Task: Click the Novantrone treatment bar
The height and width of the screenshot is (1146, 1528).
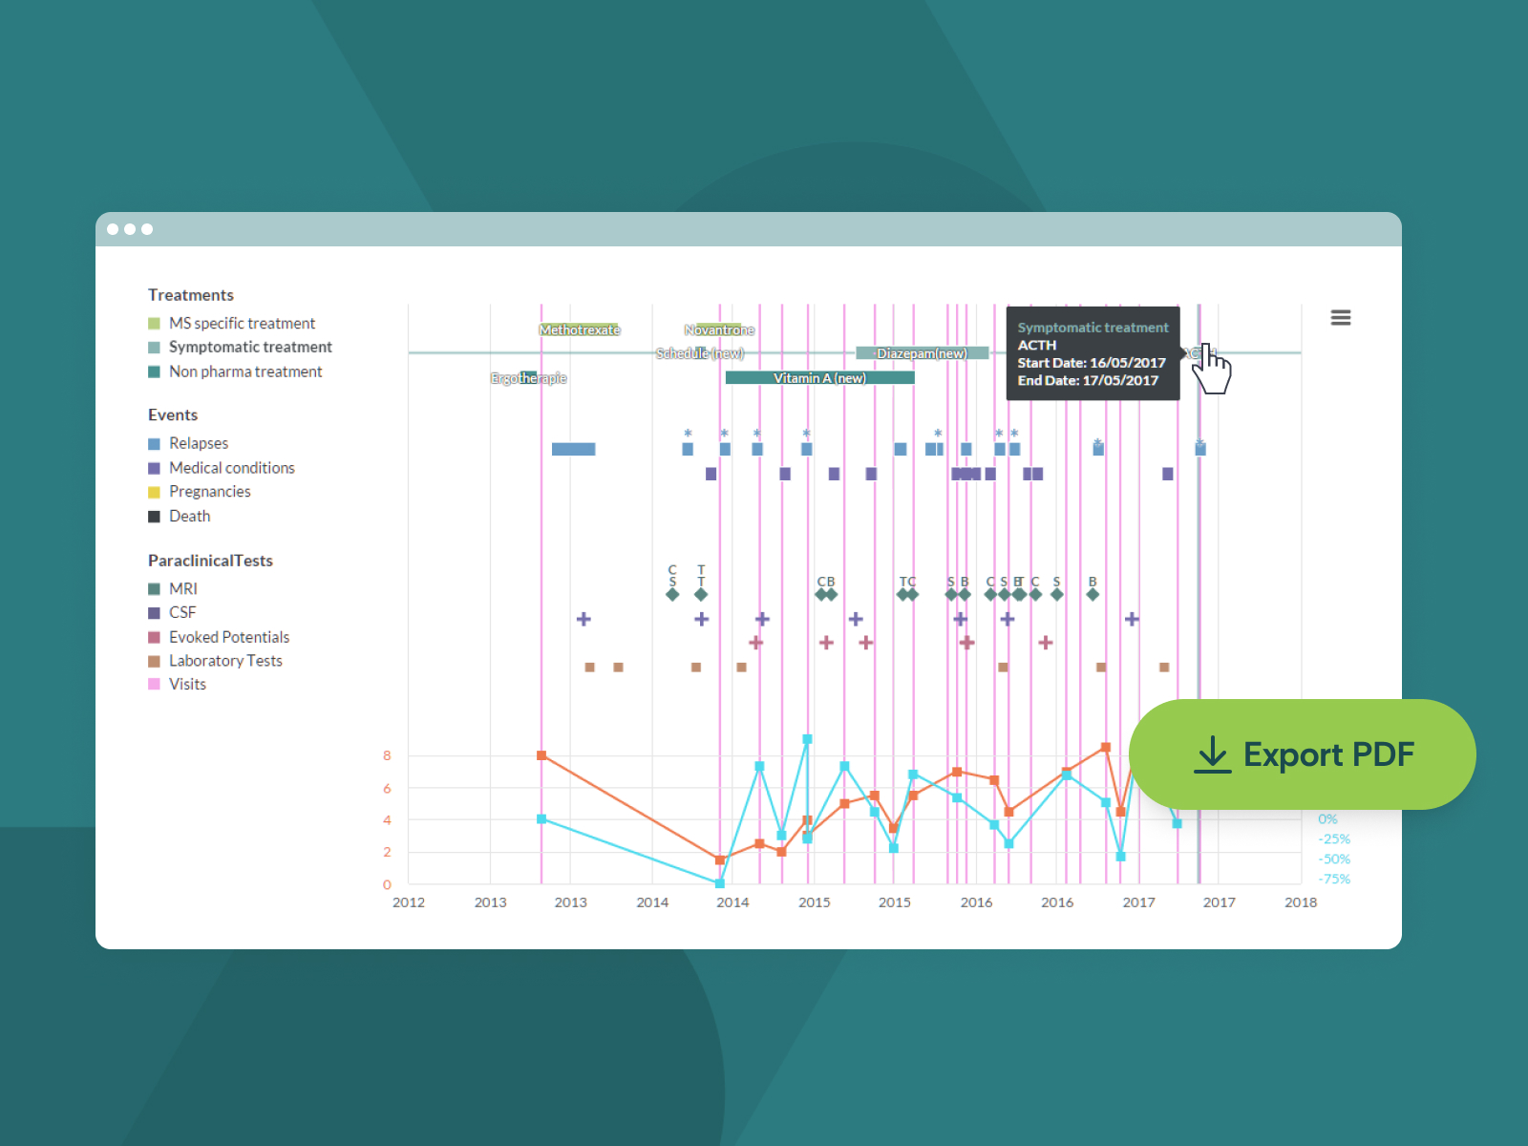Action: 719,329
